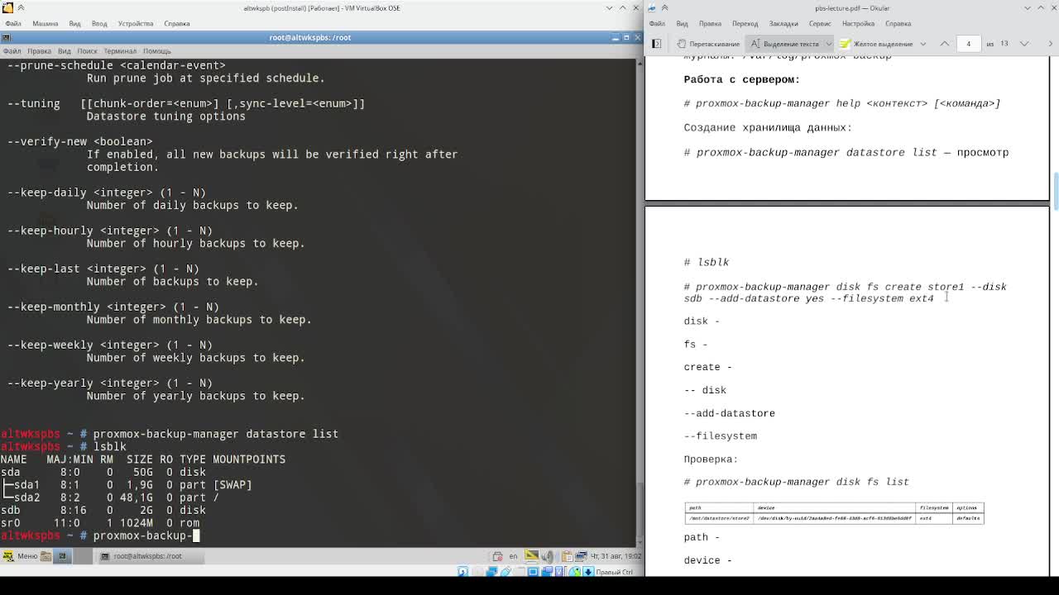Viewport: 1059px width, 595px height.
Task: Open Okular Сервис menu
Action: (819, 23)
